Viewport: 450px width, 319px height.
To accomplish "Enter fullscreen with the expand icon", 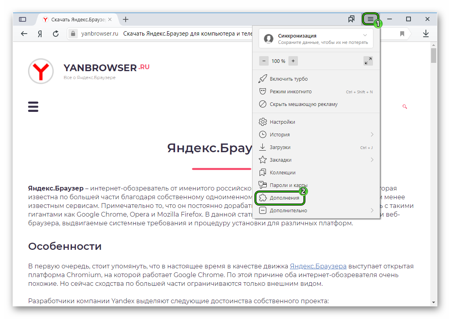I will (x=368, y=61).
